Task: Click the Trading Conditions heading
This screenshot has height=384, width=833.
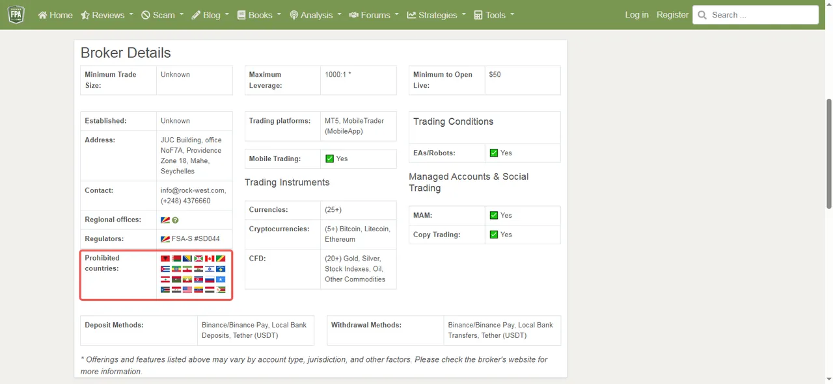Action: coord(453,122)
